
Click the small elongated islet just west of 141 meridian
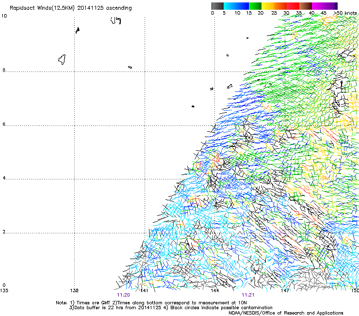coord(130,67)
